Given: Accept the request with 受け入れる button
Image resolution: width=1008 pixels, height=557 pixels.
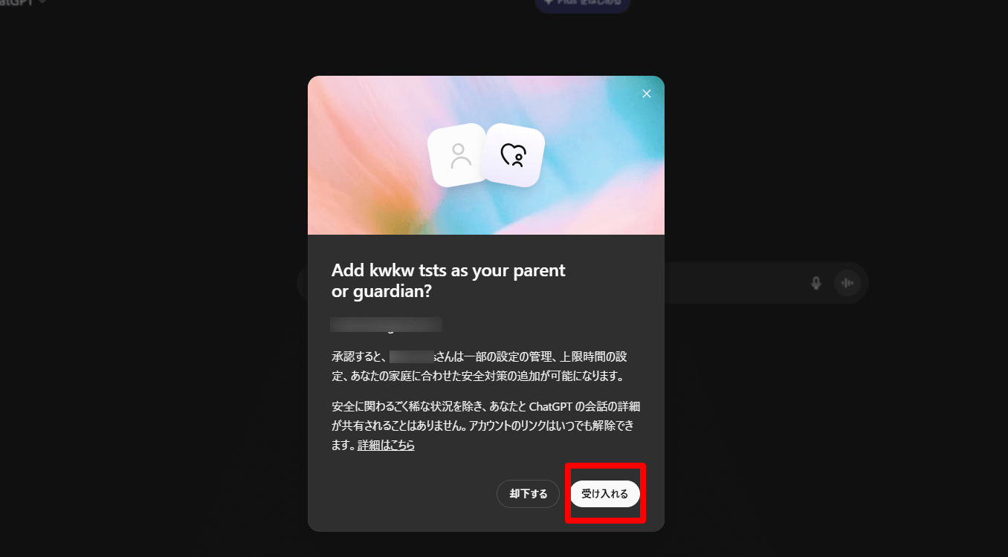Looking at the screenshot, I should click(605, 494).
